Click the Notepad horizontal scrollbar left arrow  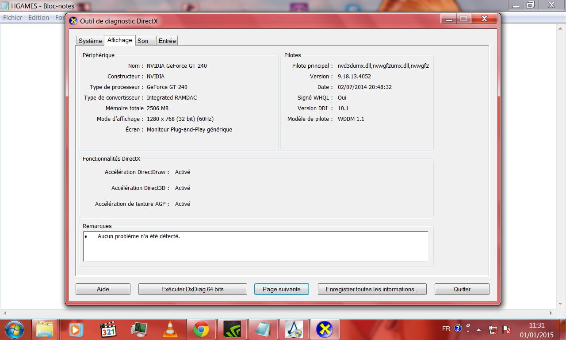(x=4, y=313)
